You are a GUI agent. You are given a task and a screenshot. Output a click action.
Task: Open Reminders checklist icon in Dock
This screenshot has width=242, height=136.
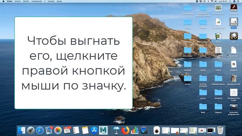coord(76,130)
